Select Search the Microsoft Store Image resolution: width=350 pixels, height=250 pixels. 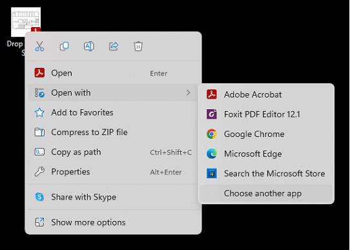(266, 173)
